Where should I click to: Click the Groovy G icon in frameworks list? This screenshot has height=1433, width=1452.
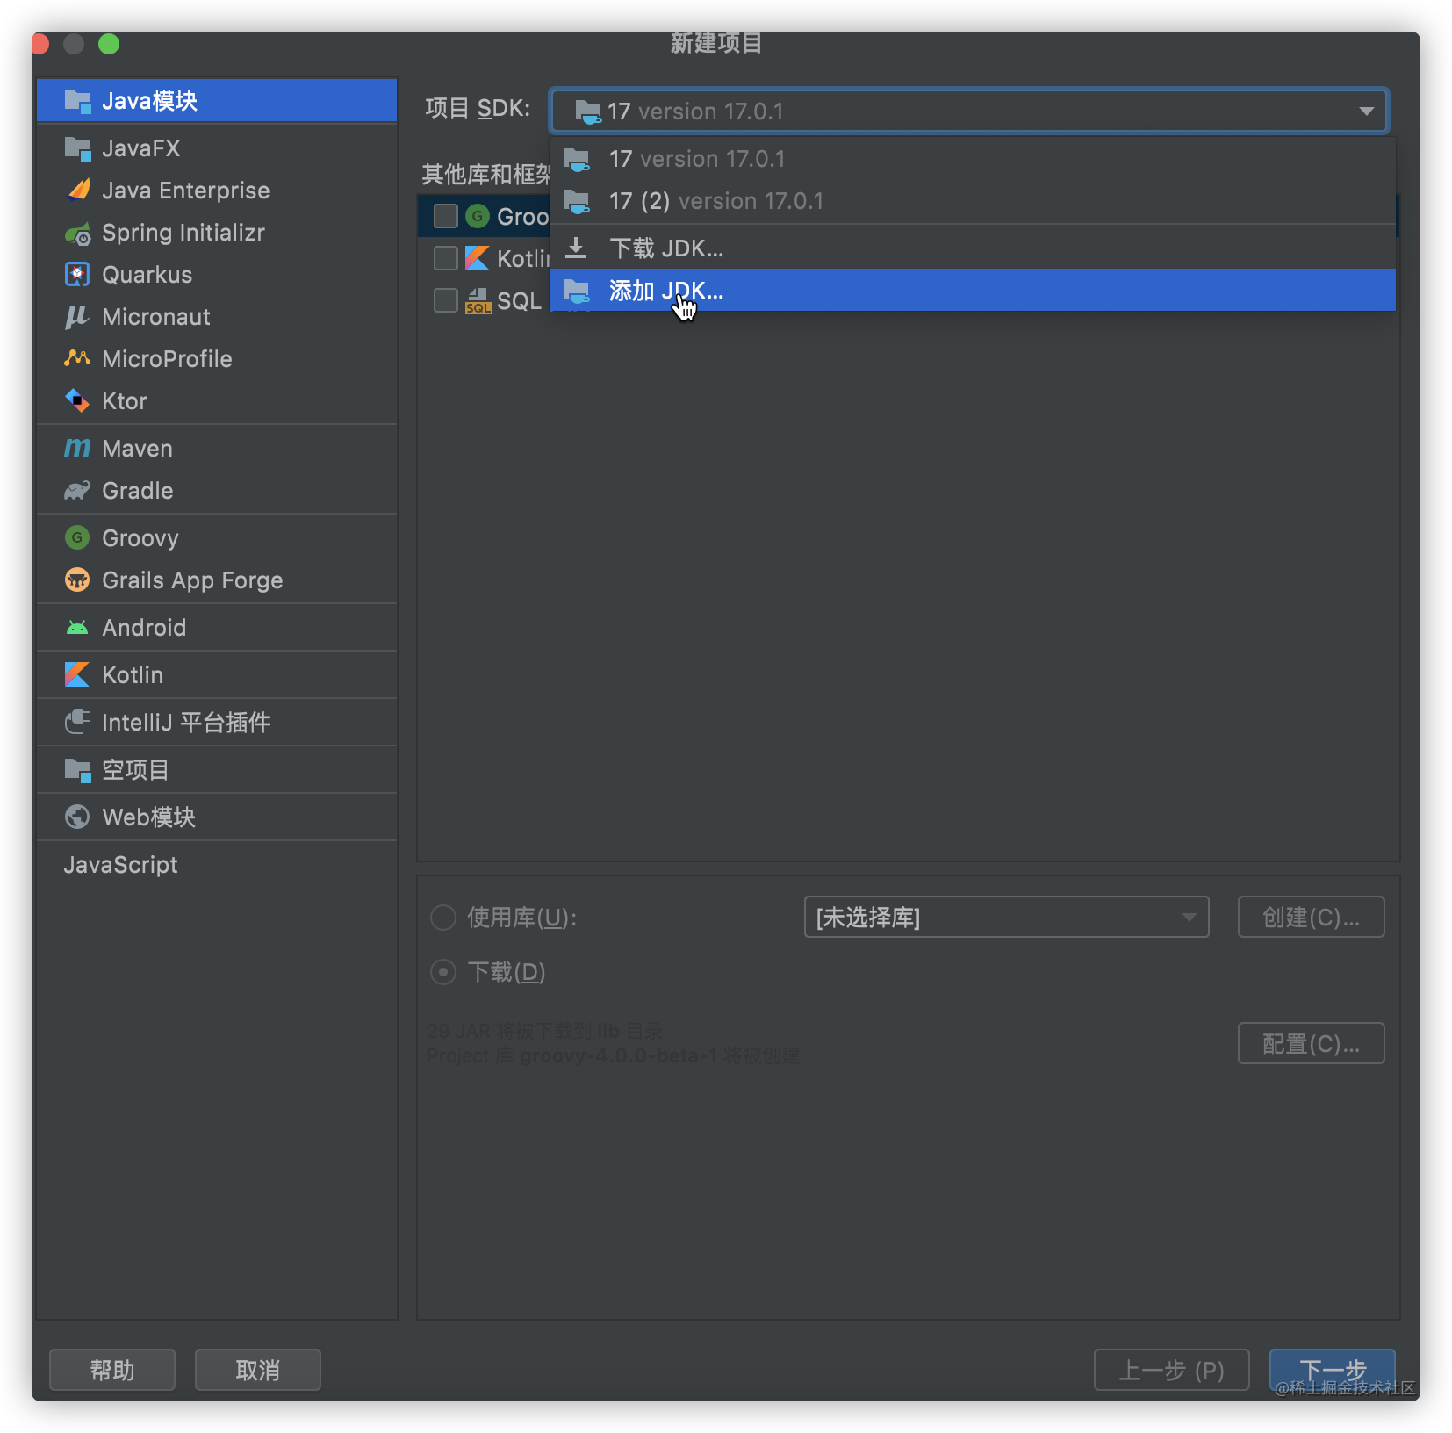pos(478,216)
